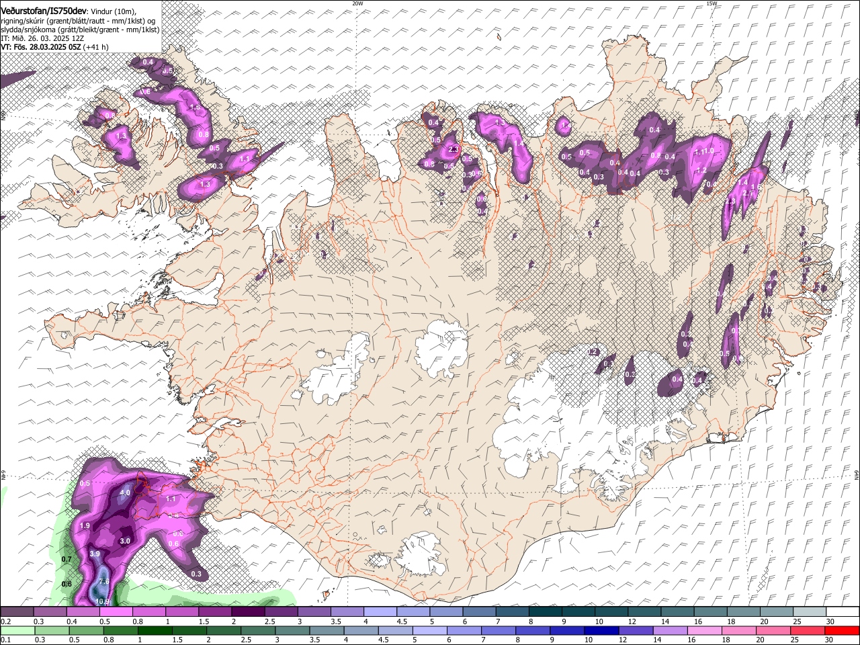This screenshot has height=645, width=860.
Task: Click the circled '2.3' value in north Iceland
Action: 453,150
